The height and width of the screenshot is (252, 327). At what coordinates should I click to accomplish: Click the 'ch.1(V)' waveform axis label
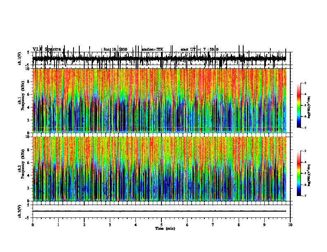(20, 58)
